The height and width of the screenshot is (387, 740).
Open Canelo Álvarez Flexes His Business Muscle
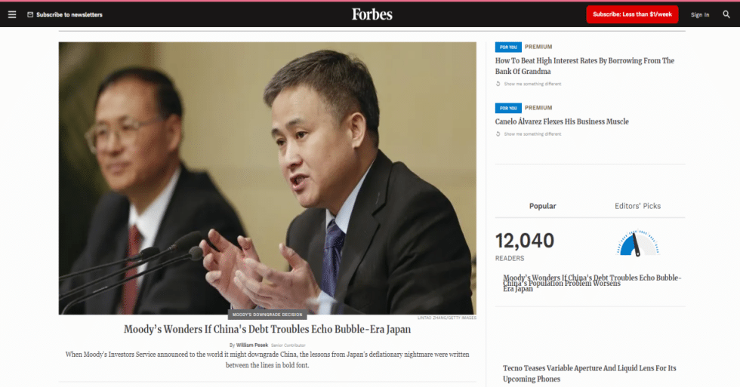pyautogui.click(x=562, y=121)
